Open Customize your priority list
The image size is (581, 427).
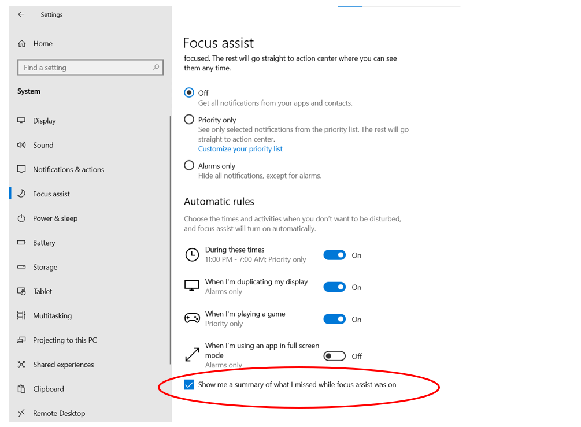click(x=240, y=148)
